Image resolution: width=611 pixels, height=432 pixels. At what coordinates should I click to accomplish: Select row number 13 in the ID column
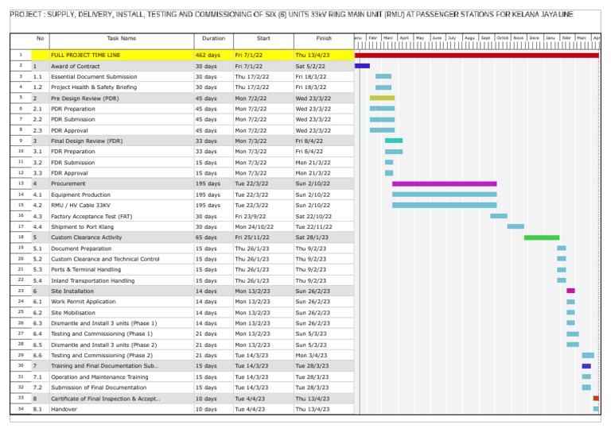point(21,183)
